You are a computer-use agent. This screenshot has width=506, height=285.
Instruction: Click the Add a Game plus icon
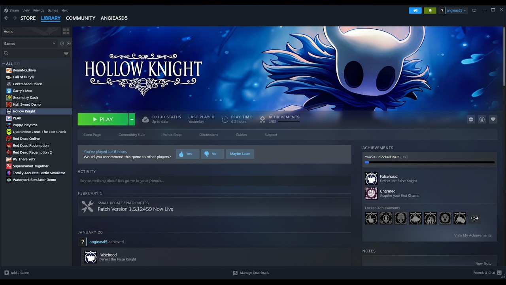(6, 273)
